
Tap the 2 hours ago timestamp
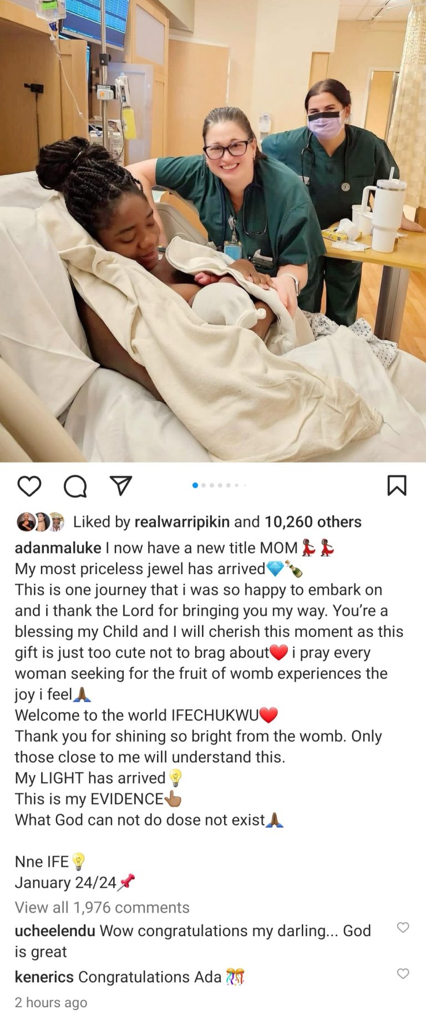click(x=51, y=1002)
